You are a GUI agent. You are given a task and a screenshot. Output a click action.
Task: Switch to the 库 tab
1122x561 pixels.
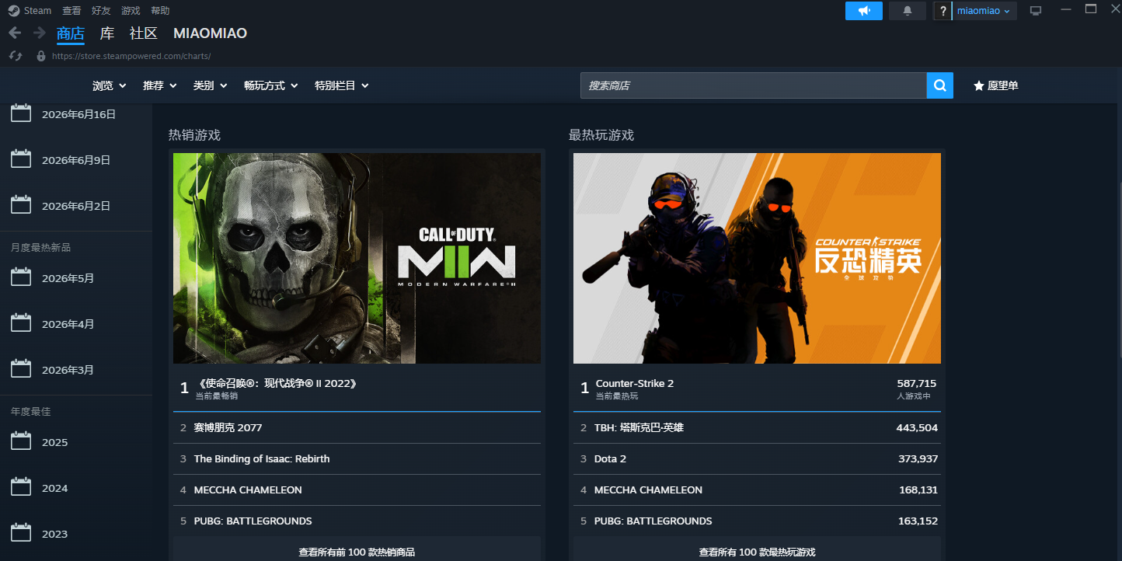(x=107, y=33)
